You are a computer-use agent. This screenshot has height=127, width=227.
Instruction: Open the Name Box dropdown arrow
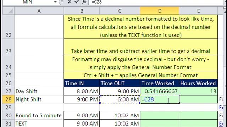[55, 2]
